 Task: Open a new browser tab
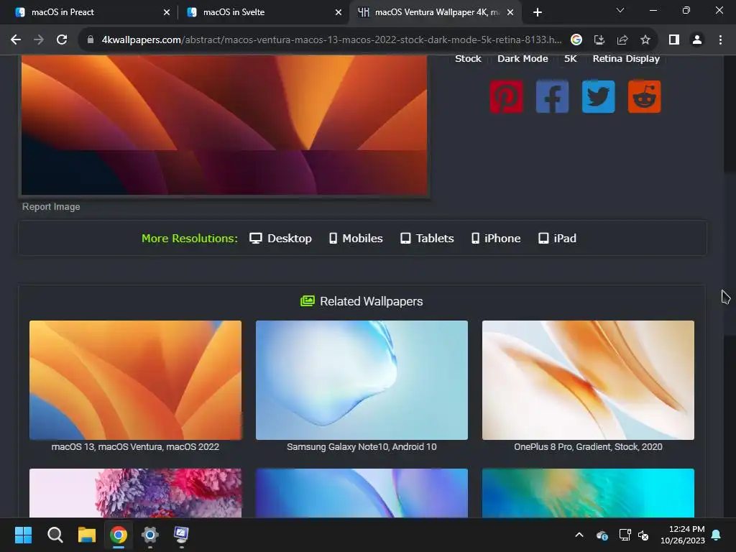(538, 12)
